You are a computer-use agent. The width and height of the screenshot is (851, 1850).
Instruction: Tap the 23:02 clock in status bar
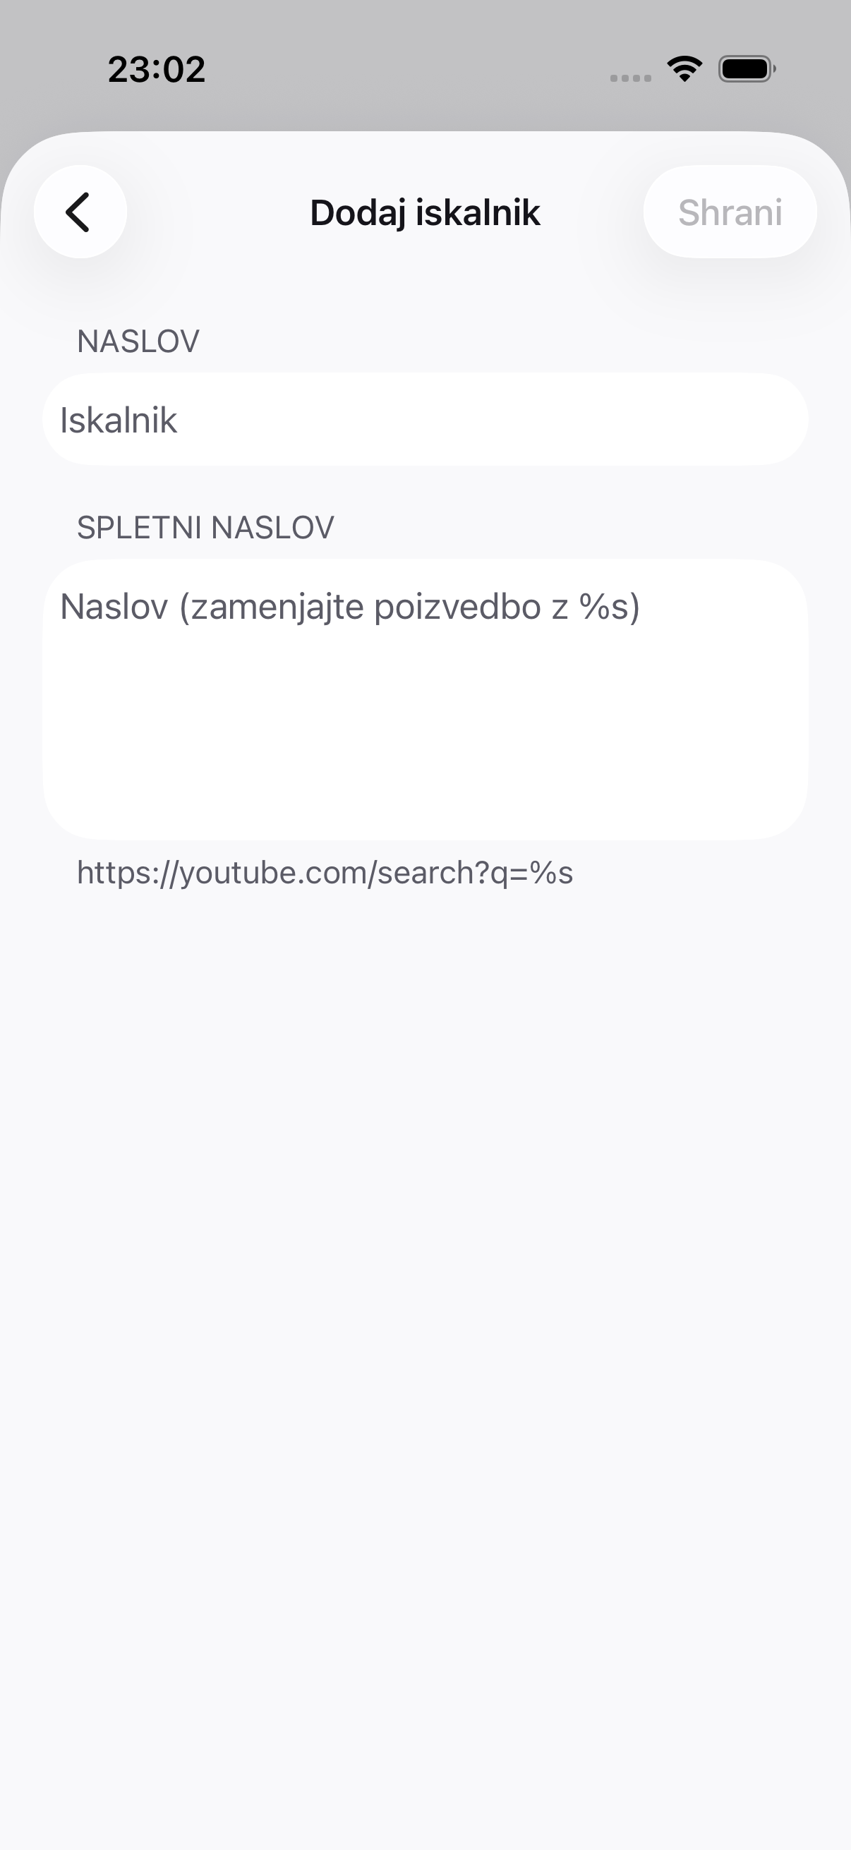[157, 70]
